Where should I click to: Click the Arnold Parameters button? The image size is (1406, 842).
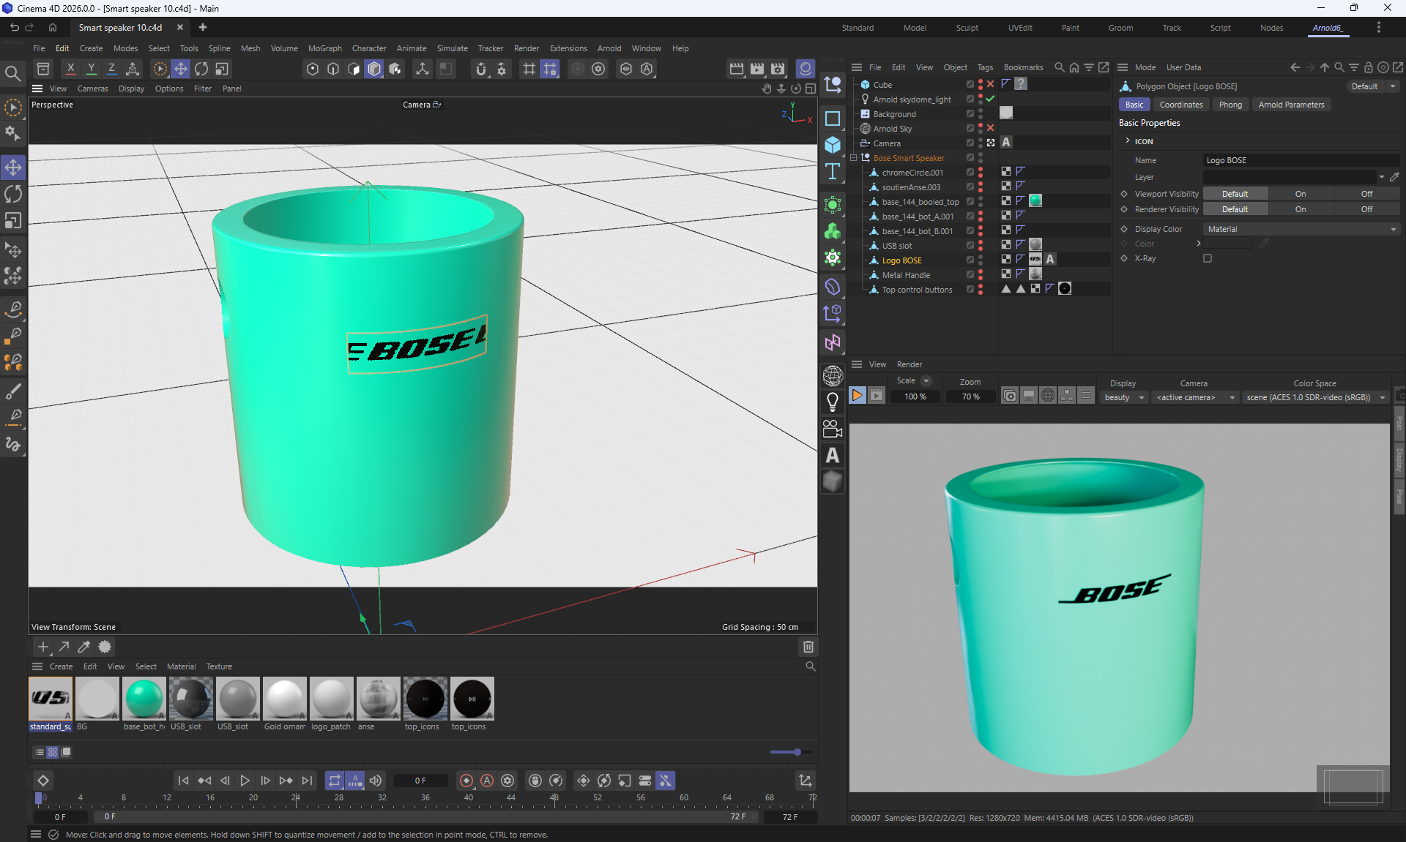[x=1291, y=105]
